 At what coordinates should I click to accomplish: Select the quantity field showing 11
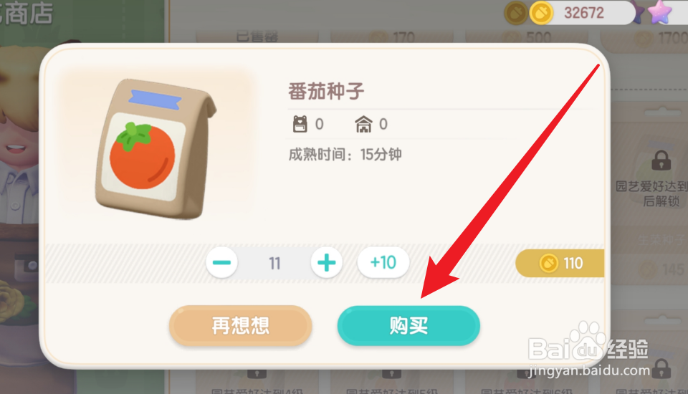[x=274, y=263]
